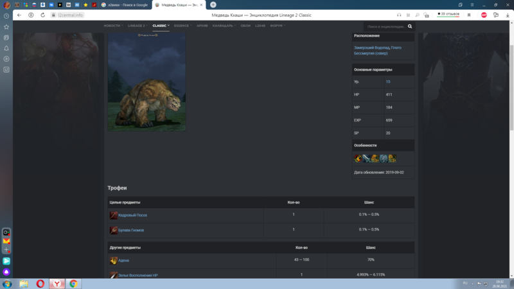The height and width of the screenshot is (289, 514).
Task: Open the L2048 menu item
Action: pyautogui.click(x=260, y=26)
